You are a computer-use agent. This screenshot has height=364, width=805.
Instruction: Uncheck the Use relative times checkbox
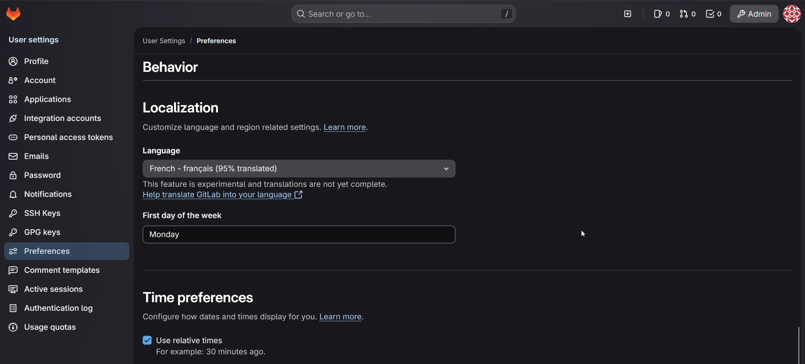click(x=147, y=340)
